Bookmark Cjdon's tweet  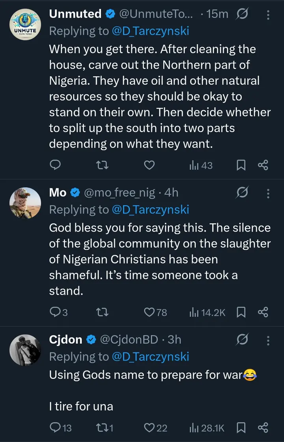(x=241, y=427)
